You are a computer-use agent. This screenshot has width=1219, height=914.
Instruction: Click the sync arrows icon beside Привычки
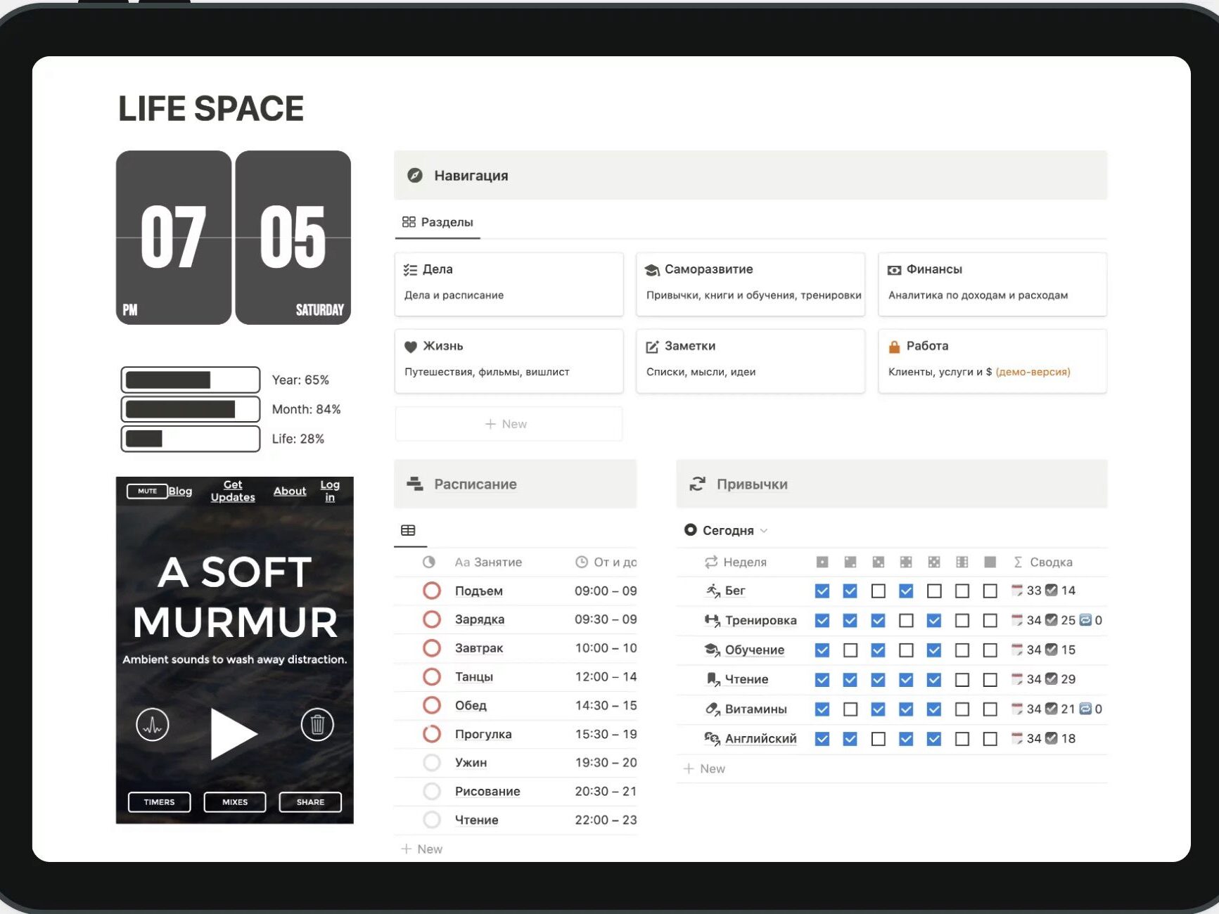(697, 484)
